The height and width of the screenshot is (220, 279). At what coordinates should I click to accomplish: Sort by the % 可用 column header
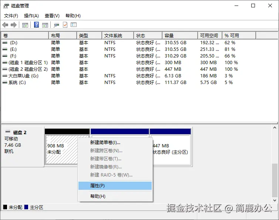239,36
